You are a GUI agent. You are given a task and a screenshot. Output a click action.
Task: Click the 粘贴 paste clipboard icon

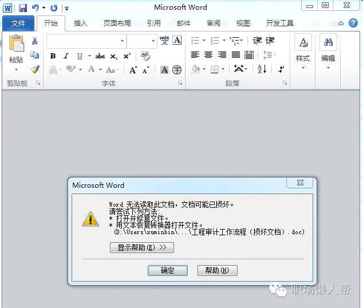tap(16, 43)
